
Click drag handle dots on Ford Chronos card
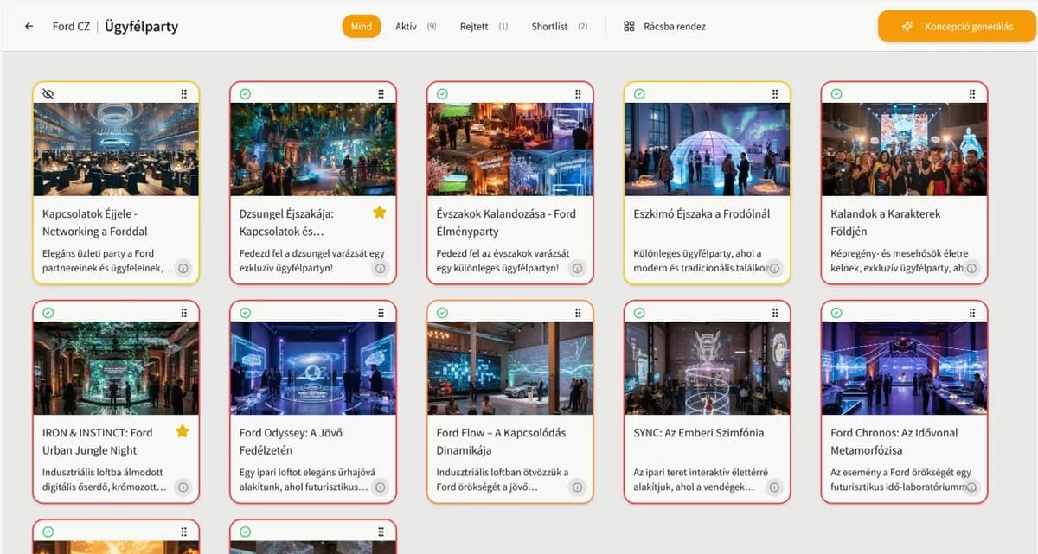coord(973,312)
